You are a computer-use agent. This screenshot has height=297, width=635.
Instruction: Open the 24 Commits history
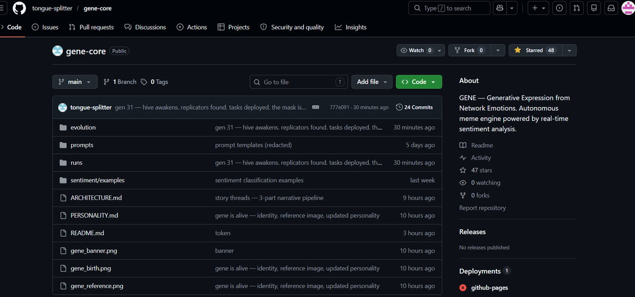(414, 107)
